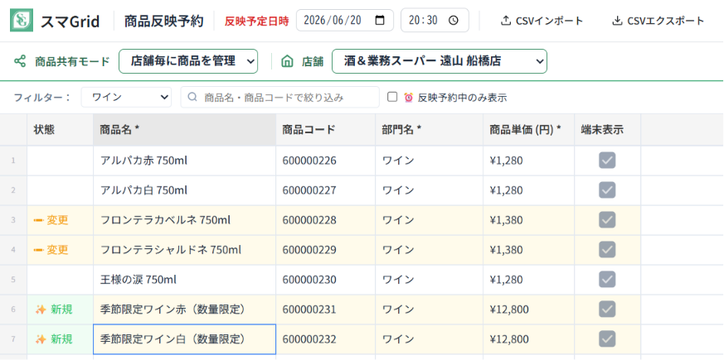Click the 端末表示 column header
Image resolution: width=724 pixels, height=360 pixels.
pos(607,130)
